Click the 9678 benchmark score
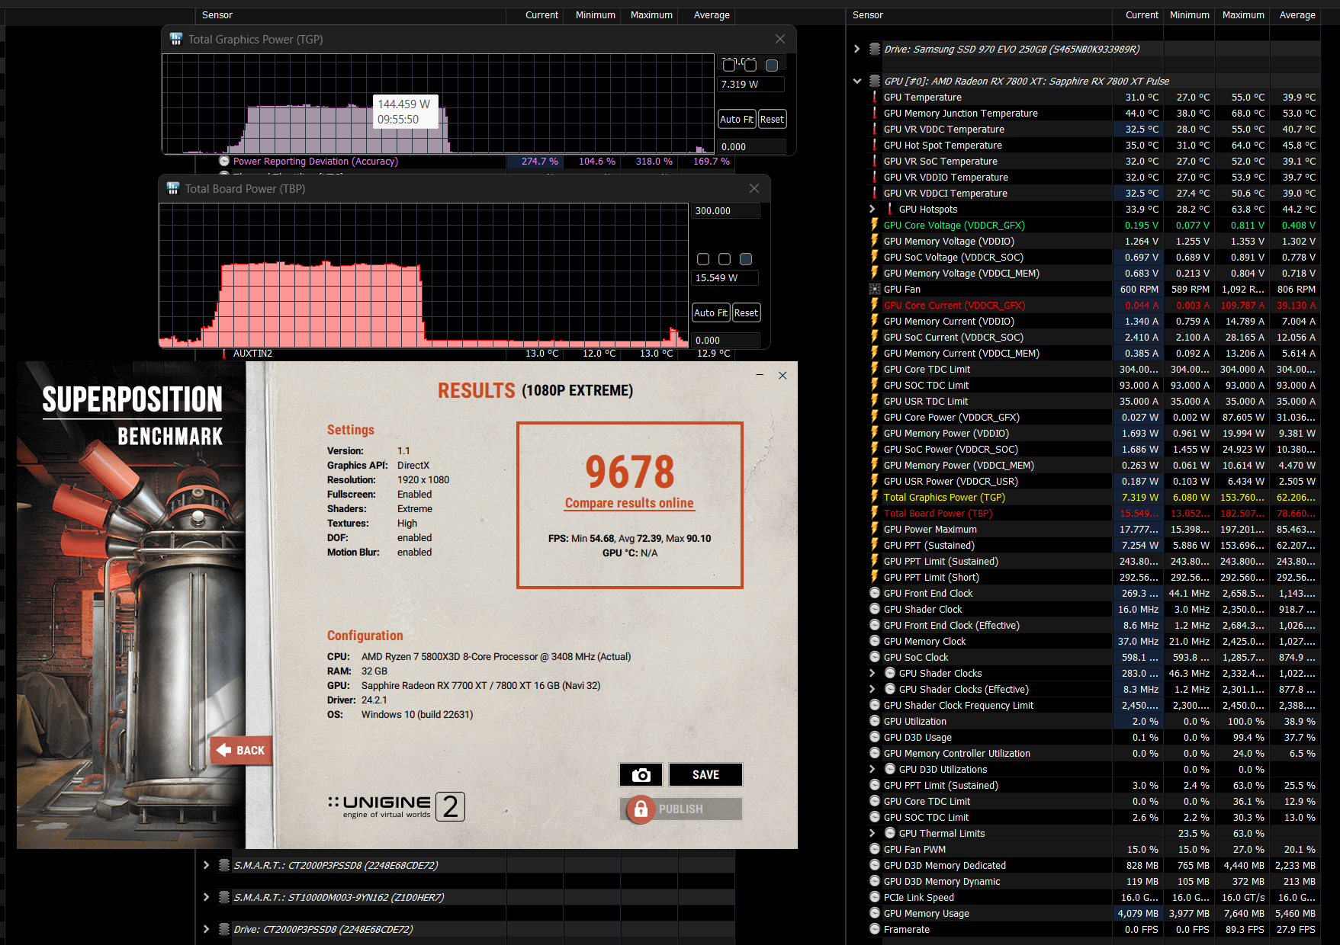Viewport: 1340px width, 945px height. coord(630,472)
